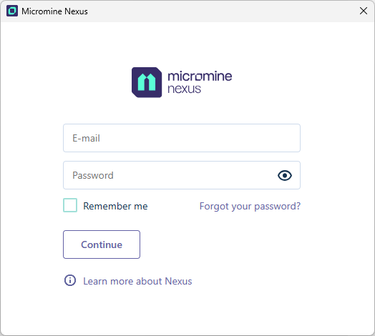Viewport: 375px width, 336px height.
Task: Close the Micromine Nexus window
Action: (364, 11)
